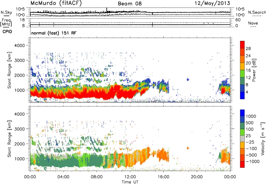Click the '08:00' time tick label
Viewport: 266px width, 184px height.
pyautogui.click(x=97, y=177)
